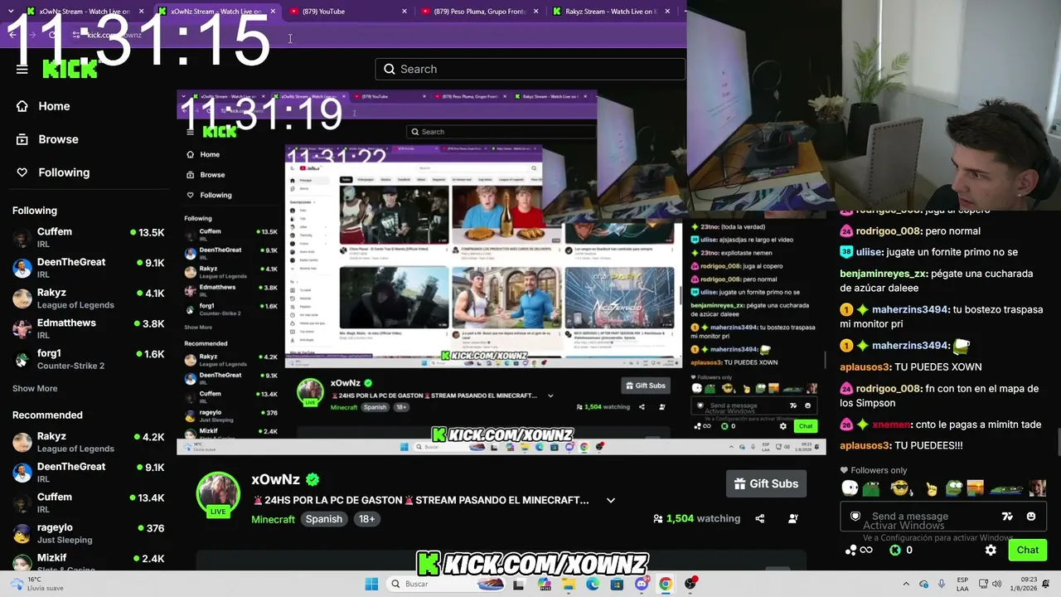Screen dimensions: 1061x597
Task: Go to Home in the sidebar
Action: 54,106
